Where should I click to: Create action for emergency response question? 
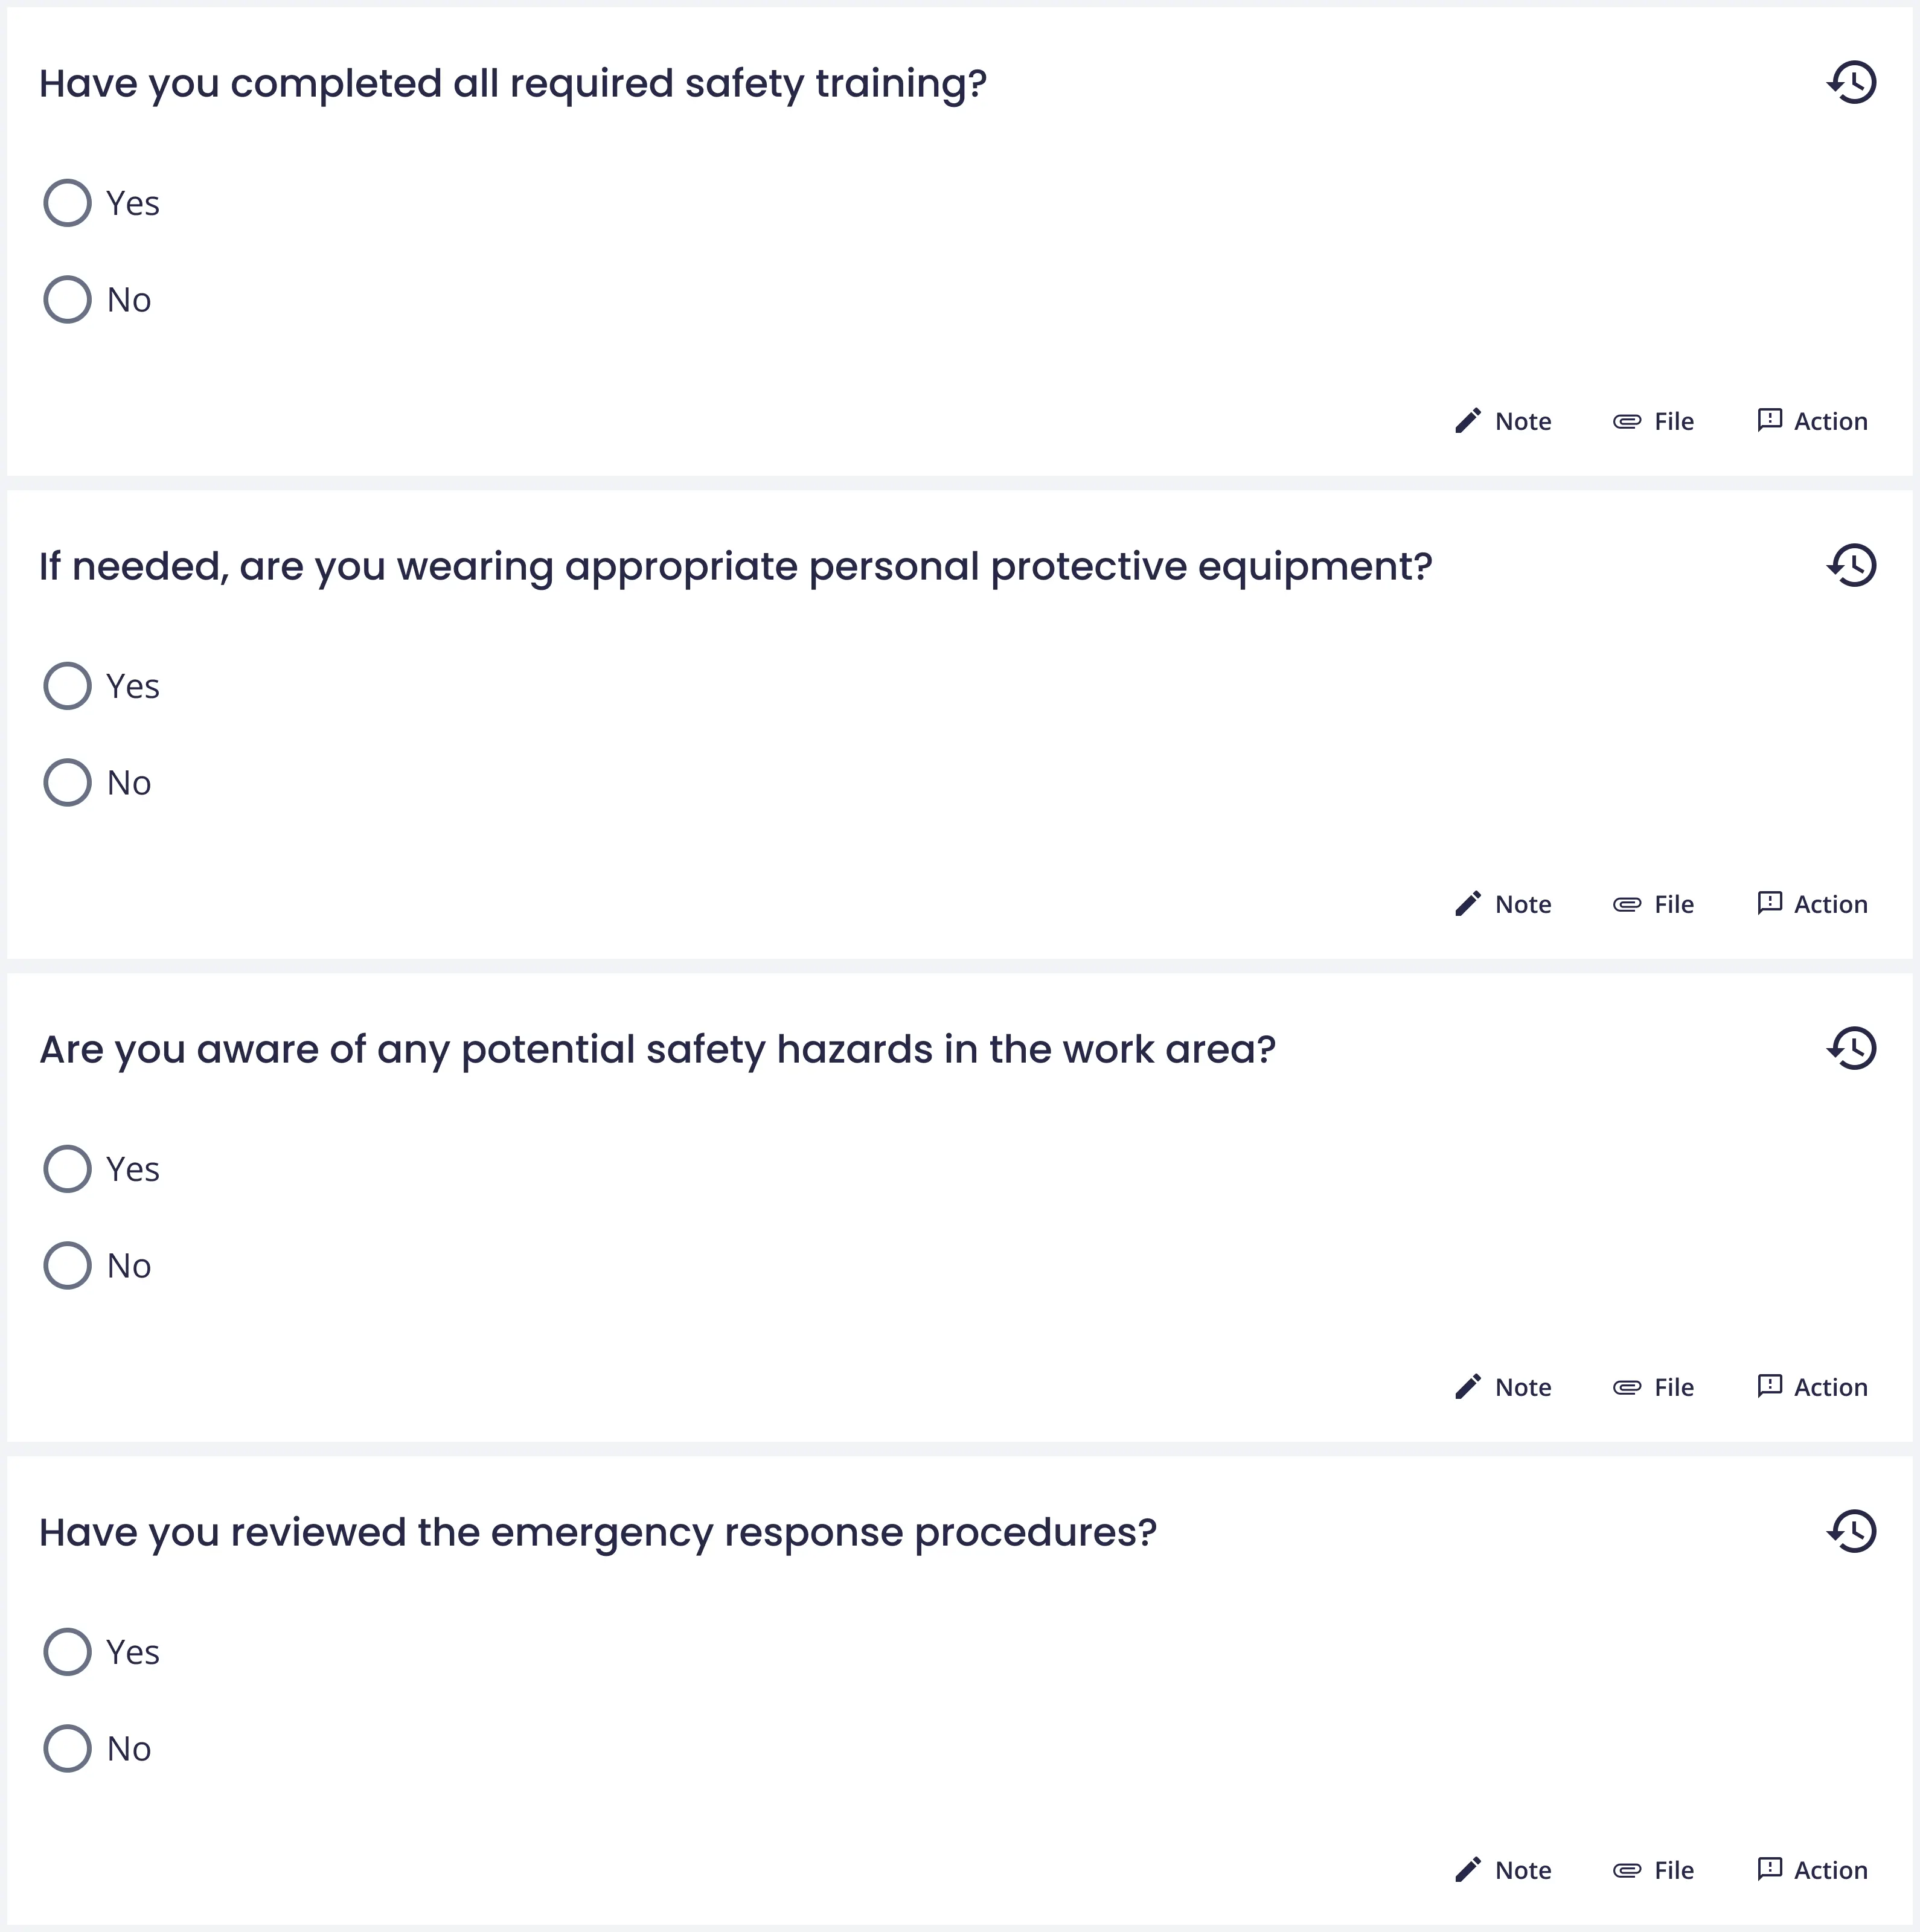1812,1870
